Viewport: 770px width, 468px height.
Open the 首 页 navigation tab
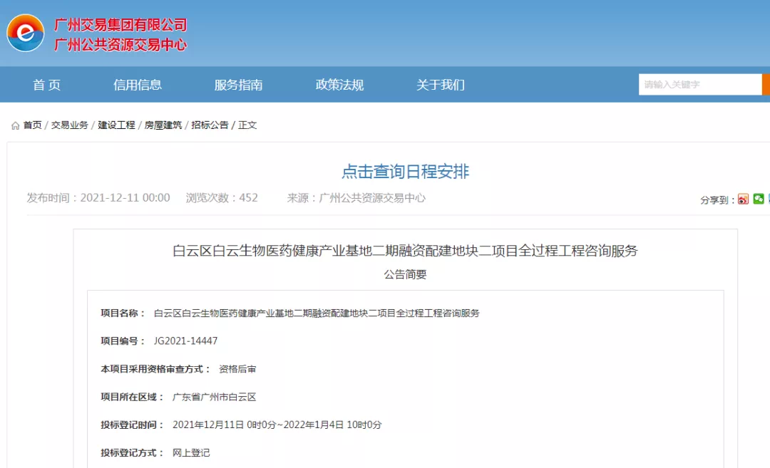point(46,85)
